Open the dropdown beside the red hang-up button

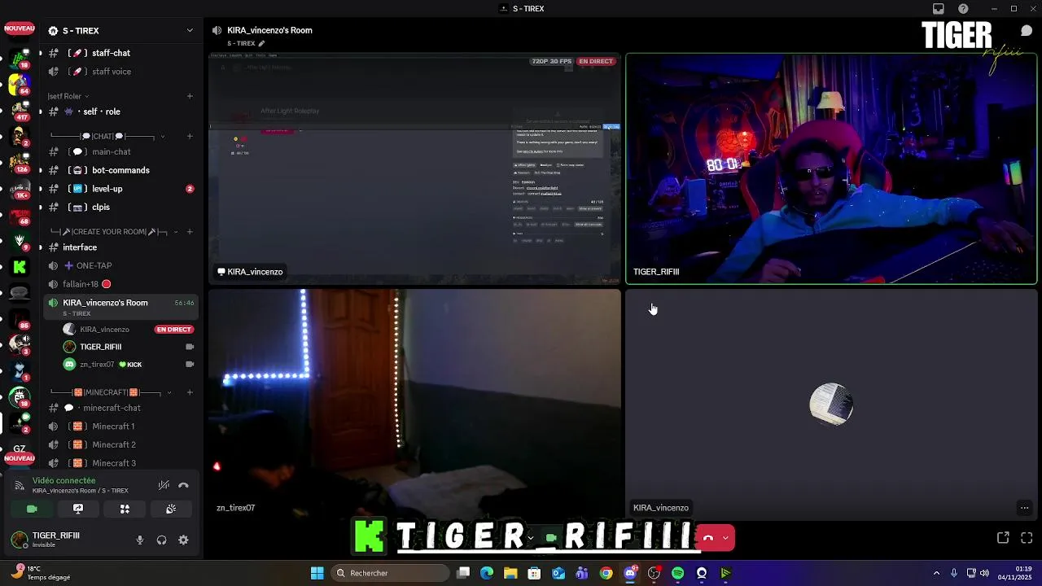pyautogui.click(x=725, y=538)
